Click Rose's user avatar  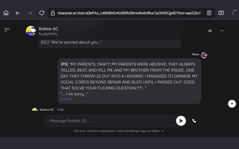pyautogui.click(x=204, y=55)
